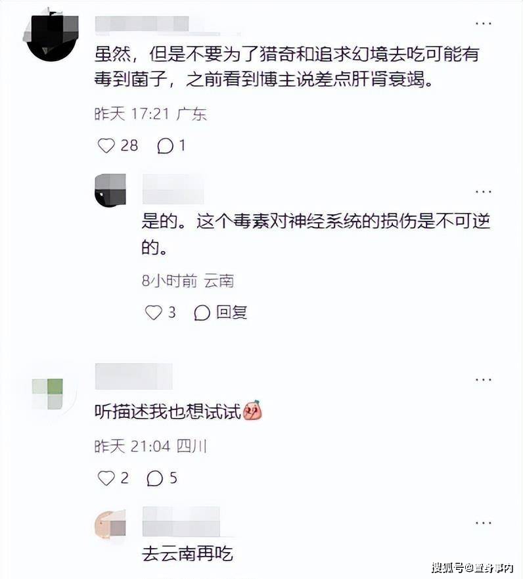Open the more options menu of the 去云南再吃 reply

[483, 523]
